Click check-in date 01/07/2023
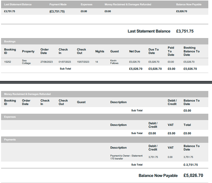This screenshot has width=212, height=183. (x=65, y=62)
